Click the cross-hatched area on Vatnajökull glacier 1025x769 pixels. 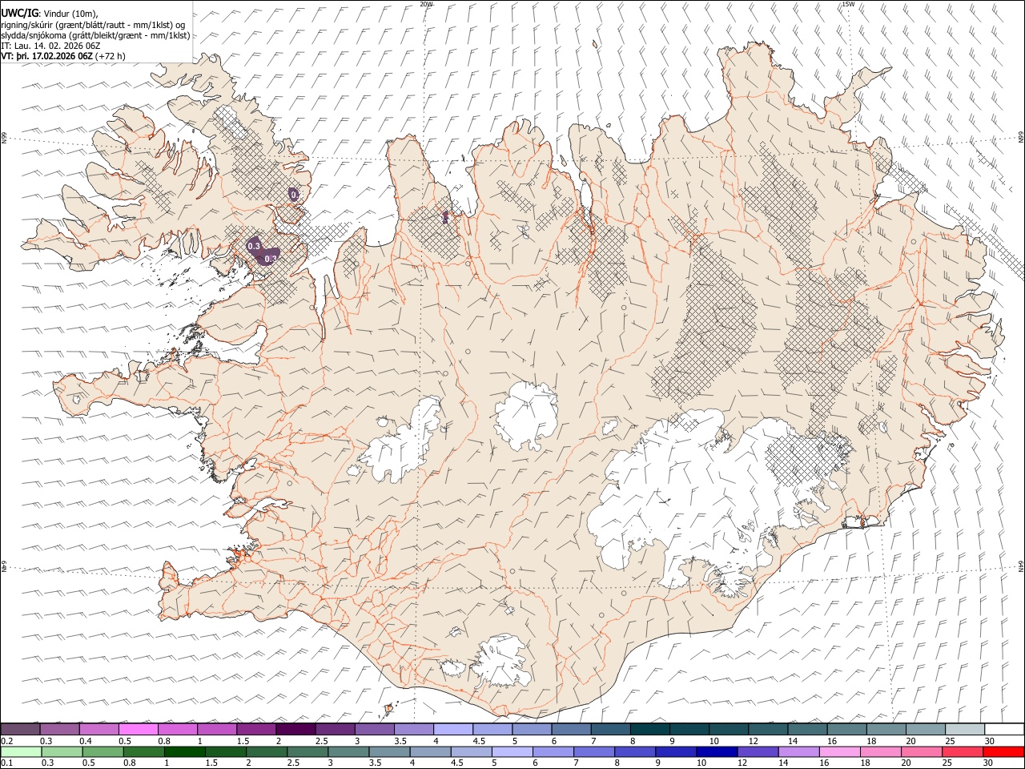[x=807, y=458]
